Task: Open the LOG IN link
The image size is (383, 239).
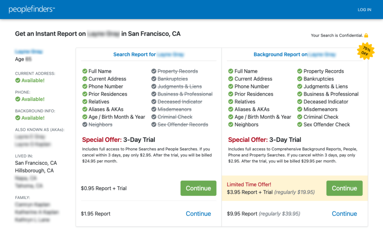Action: tap(364, 10)
